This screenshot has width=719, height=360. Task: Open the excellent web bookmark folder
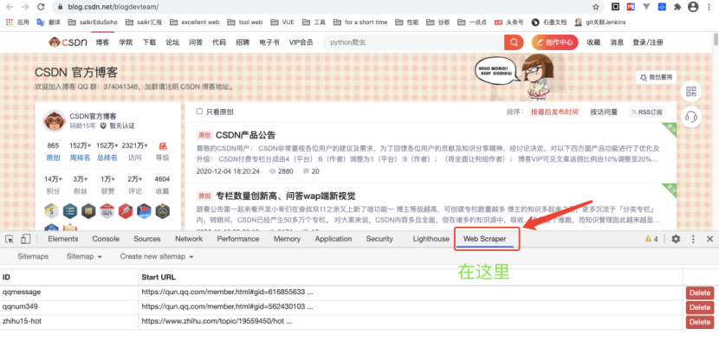[x=194, y=22]
